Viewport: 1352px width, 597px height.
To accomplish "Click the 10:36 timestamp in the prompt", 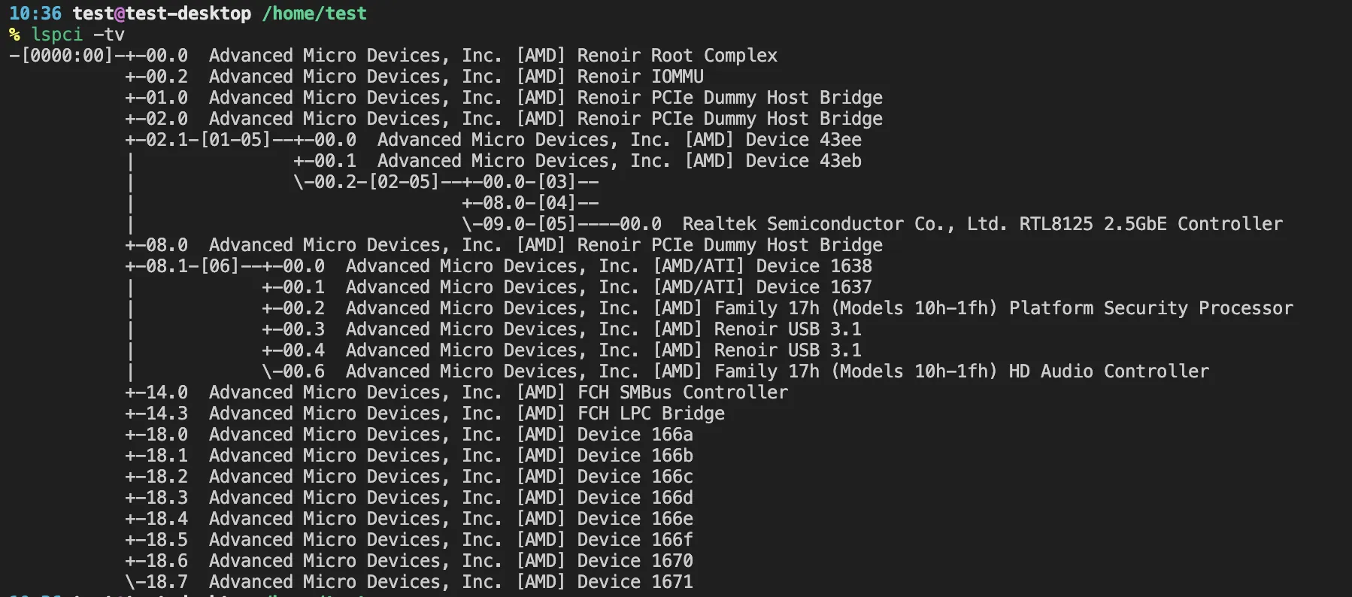I will pos(35,14).
